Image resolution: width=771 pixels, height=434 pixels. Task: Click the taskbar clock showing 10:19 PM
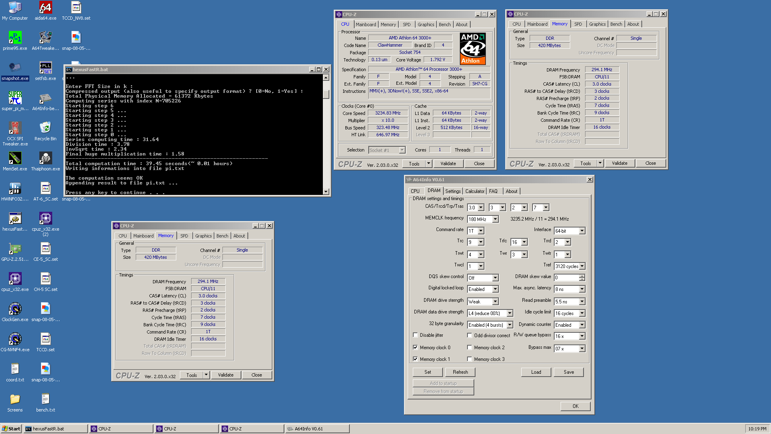pos(757,429)
